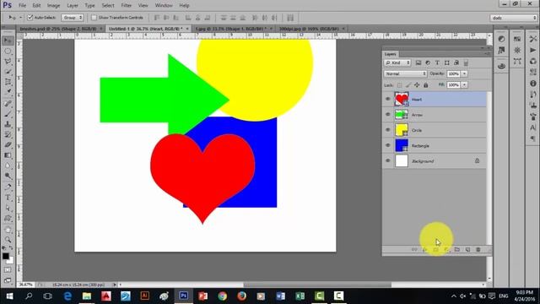Select the Rectangle layer row
The image size is (540, 304).
point(435,145)
